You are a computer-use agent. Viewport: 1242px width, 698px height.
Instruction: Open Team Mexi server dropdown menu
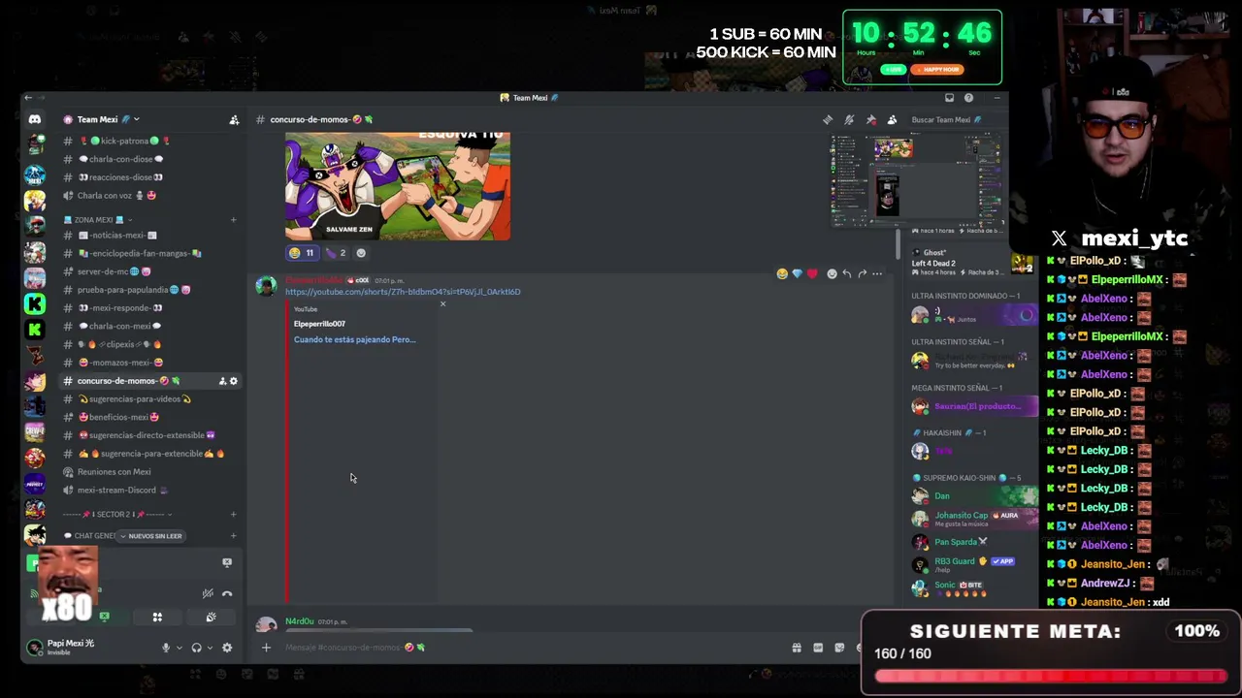[102, 120]
